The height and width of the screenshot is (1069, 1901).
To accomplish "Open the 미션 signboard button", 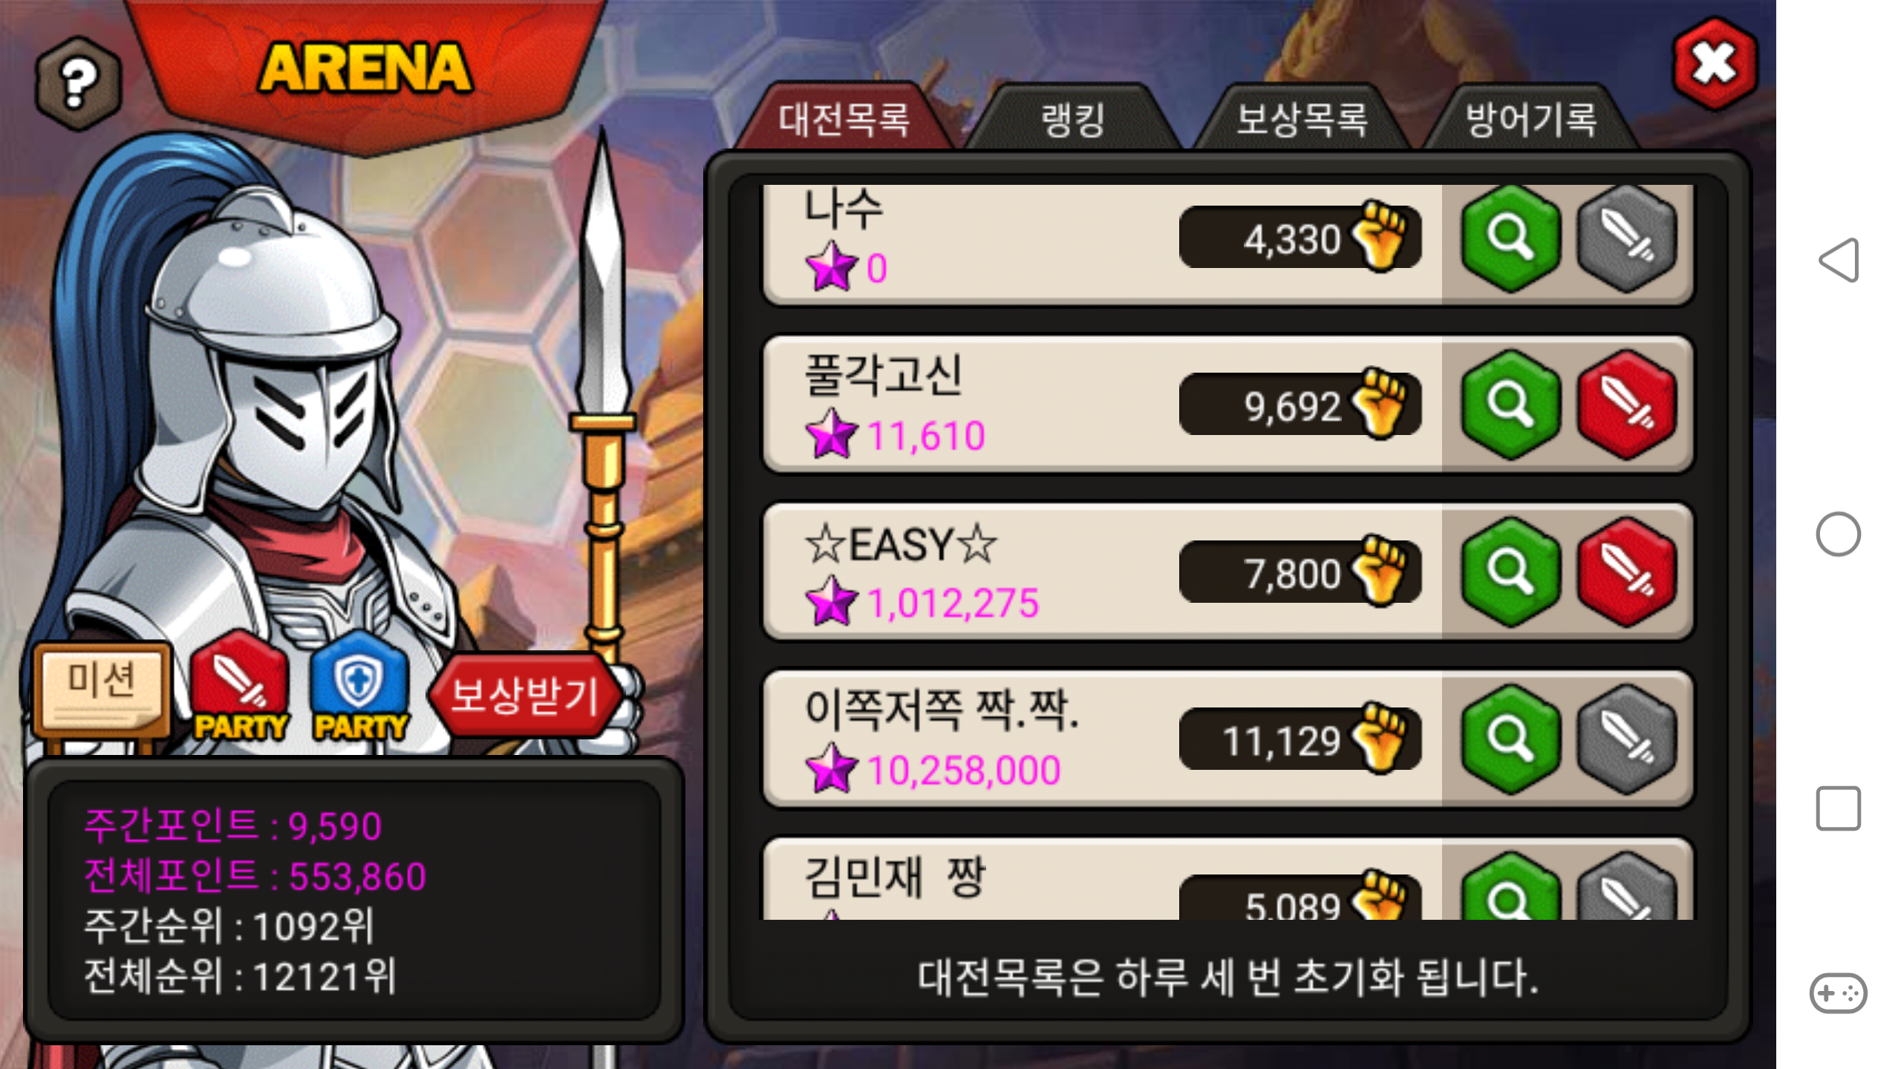I will [101, 690].
